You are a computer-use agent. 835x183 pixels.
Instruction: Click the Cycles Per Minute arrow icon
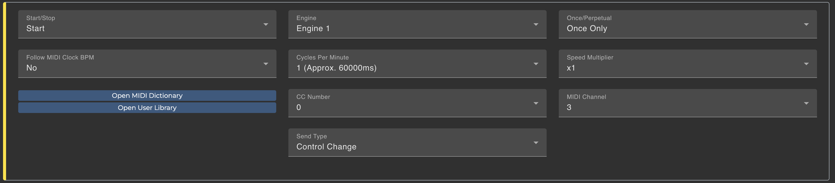click(x=536, y=64)
